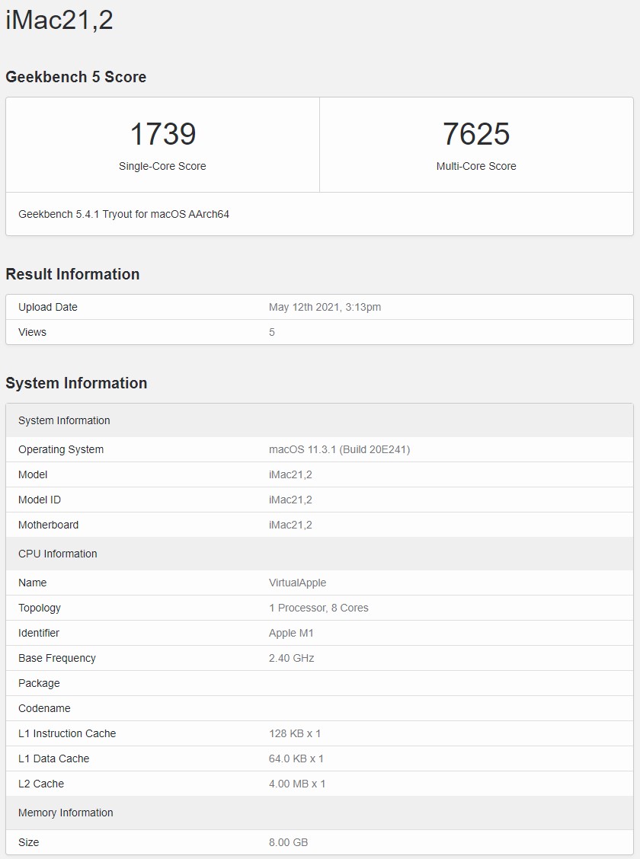640x859 pixels.
Task: Select the Upload Date label
Action: tap(48, 307)
